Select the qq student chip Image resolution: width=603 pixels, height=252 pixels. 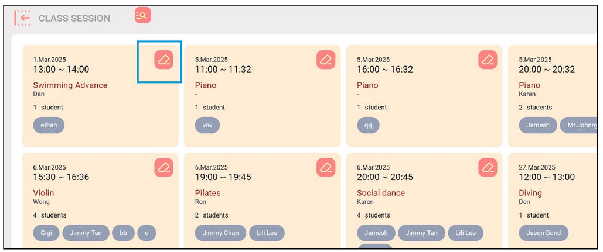(x=369, y=125)
